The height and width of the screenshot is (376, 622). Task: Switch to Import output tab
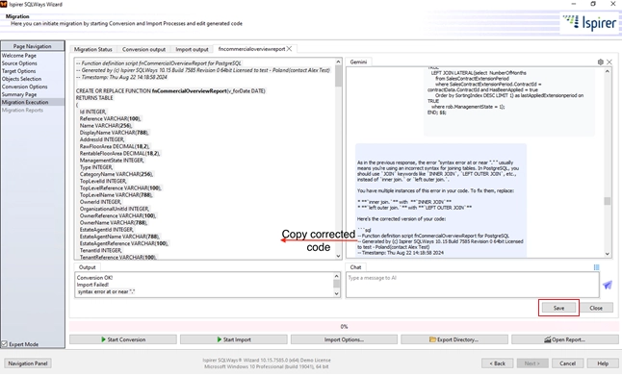tap(192, 49)
